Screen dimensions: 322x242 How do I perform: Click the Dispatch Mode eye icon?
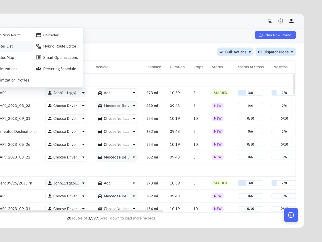click(260, 52)
